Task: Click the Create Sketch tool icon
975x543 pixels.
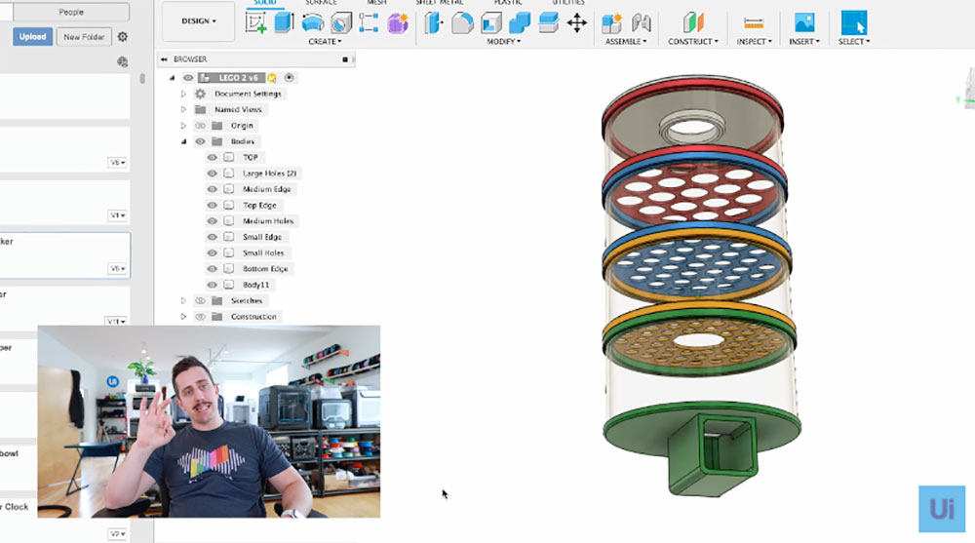Action: coord(257,22)
